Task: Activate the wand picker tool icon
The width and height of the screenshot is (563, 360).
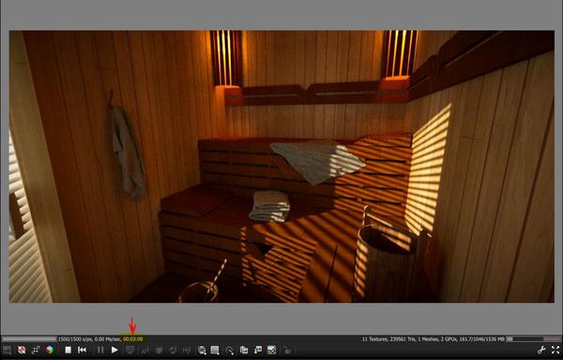Action: click(x=230, y=350)
